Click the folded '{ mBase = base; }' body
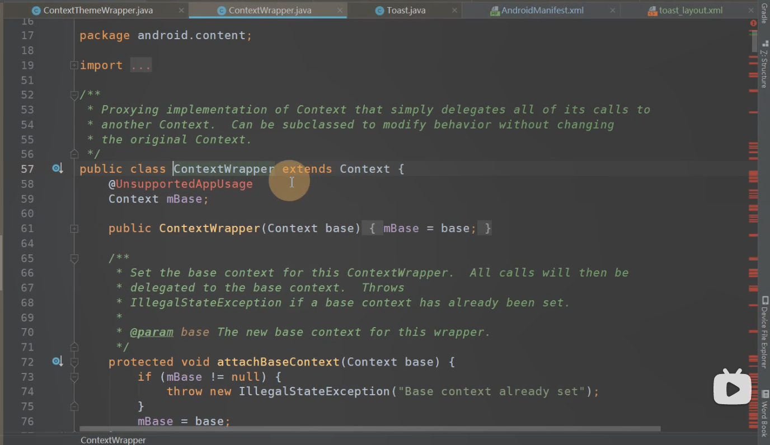This screenshot has width=770, height=445. click(x=428, y=228)
